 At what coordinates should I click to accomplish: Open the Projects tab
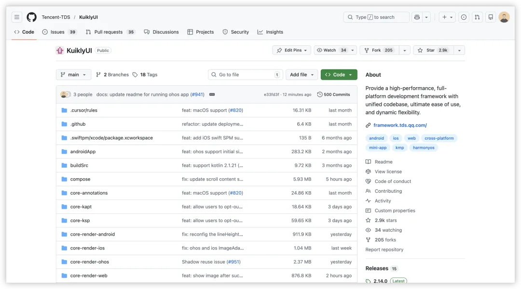click(x=201, y=32)
